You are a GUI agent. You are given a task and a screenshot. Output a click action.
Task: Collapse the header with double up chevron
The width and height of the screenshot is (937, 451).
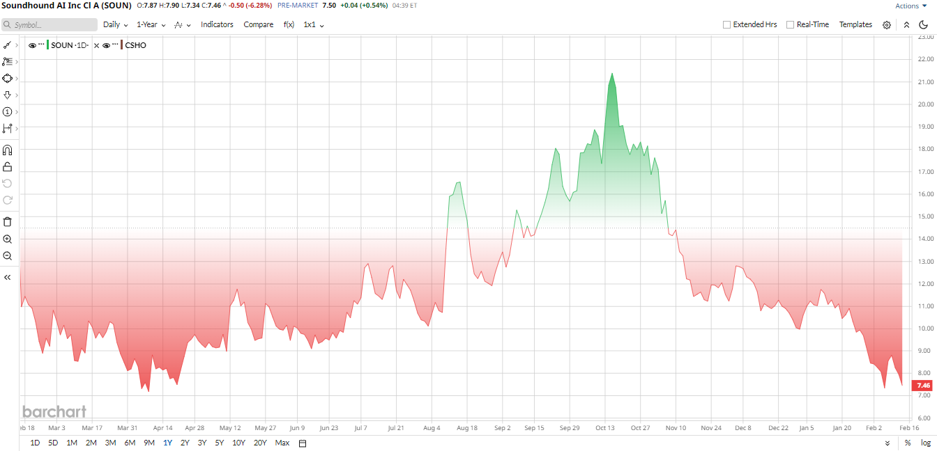click(x=906, y=24)
